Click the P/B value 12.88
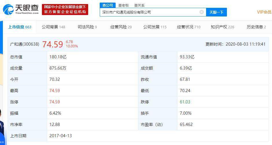Screen dimensions: 272x145 tap(55, 124)
